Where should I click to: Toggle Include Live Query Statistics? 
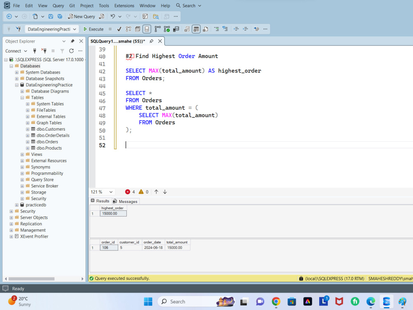click(167, 29)
